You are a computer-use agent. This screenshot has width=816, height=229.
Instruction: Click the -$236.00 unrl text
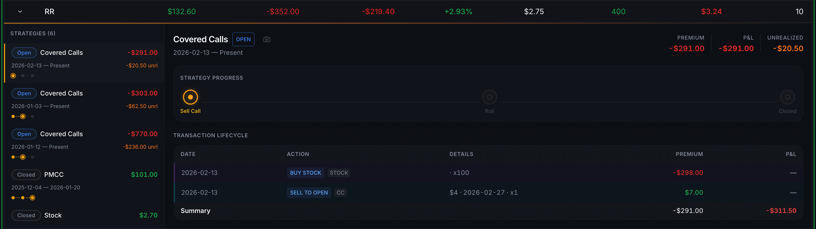click(140, 147)
